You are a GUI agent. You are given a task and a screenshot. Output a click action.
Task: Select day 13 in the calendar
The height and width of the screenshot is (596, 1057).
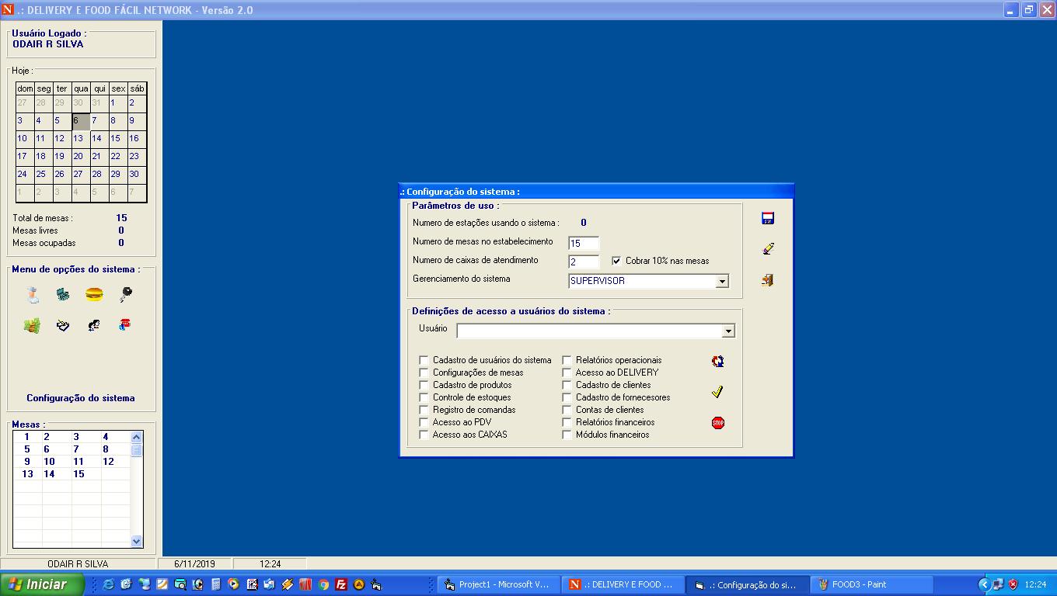[x=78, y=138]
